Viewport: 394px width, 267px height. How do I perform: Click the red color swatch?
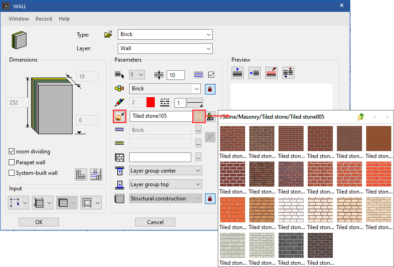[151, 102]
